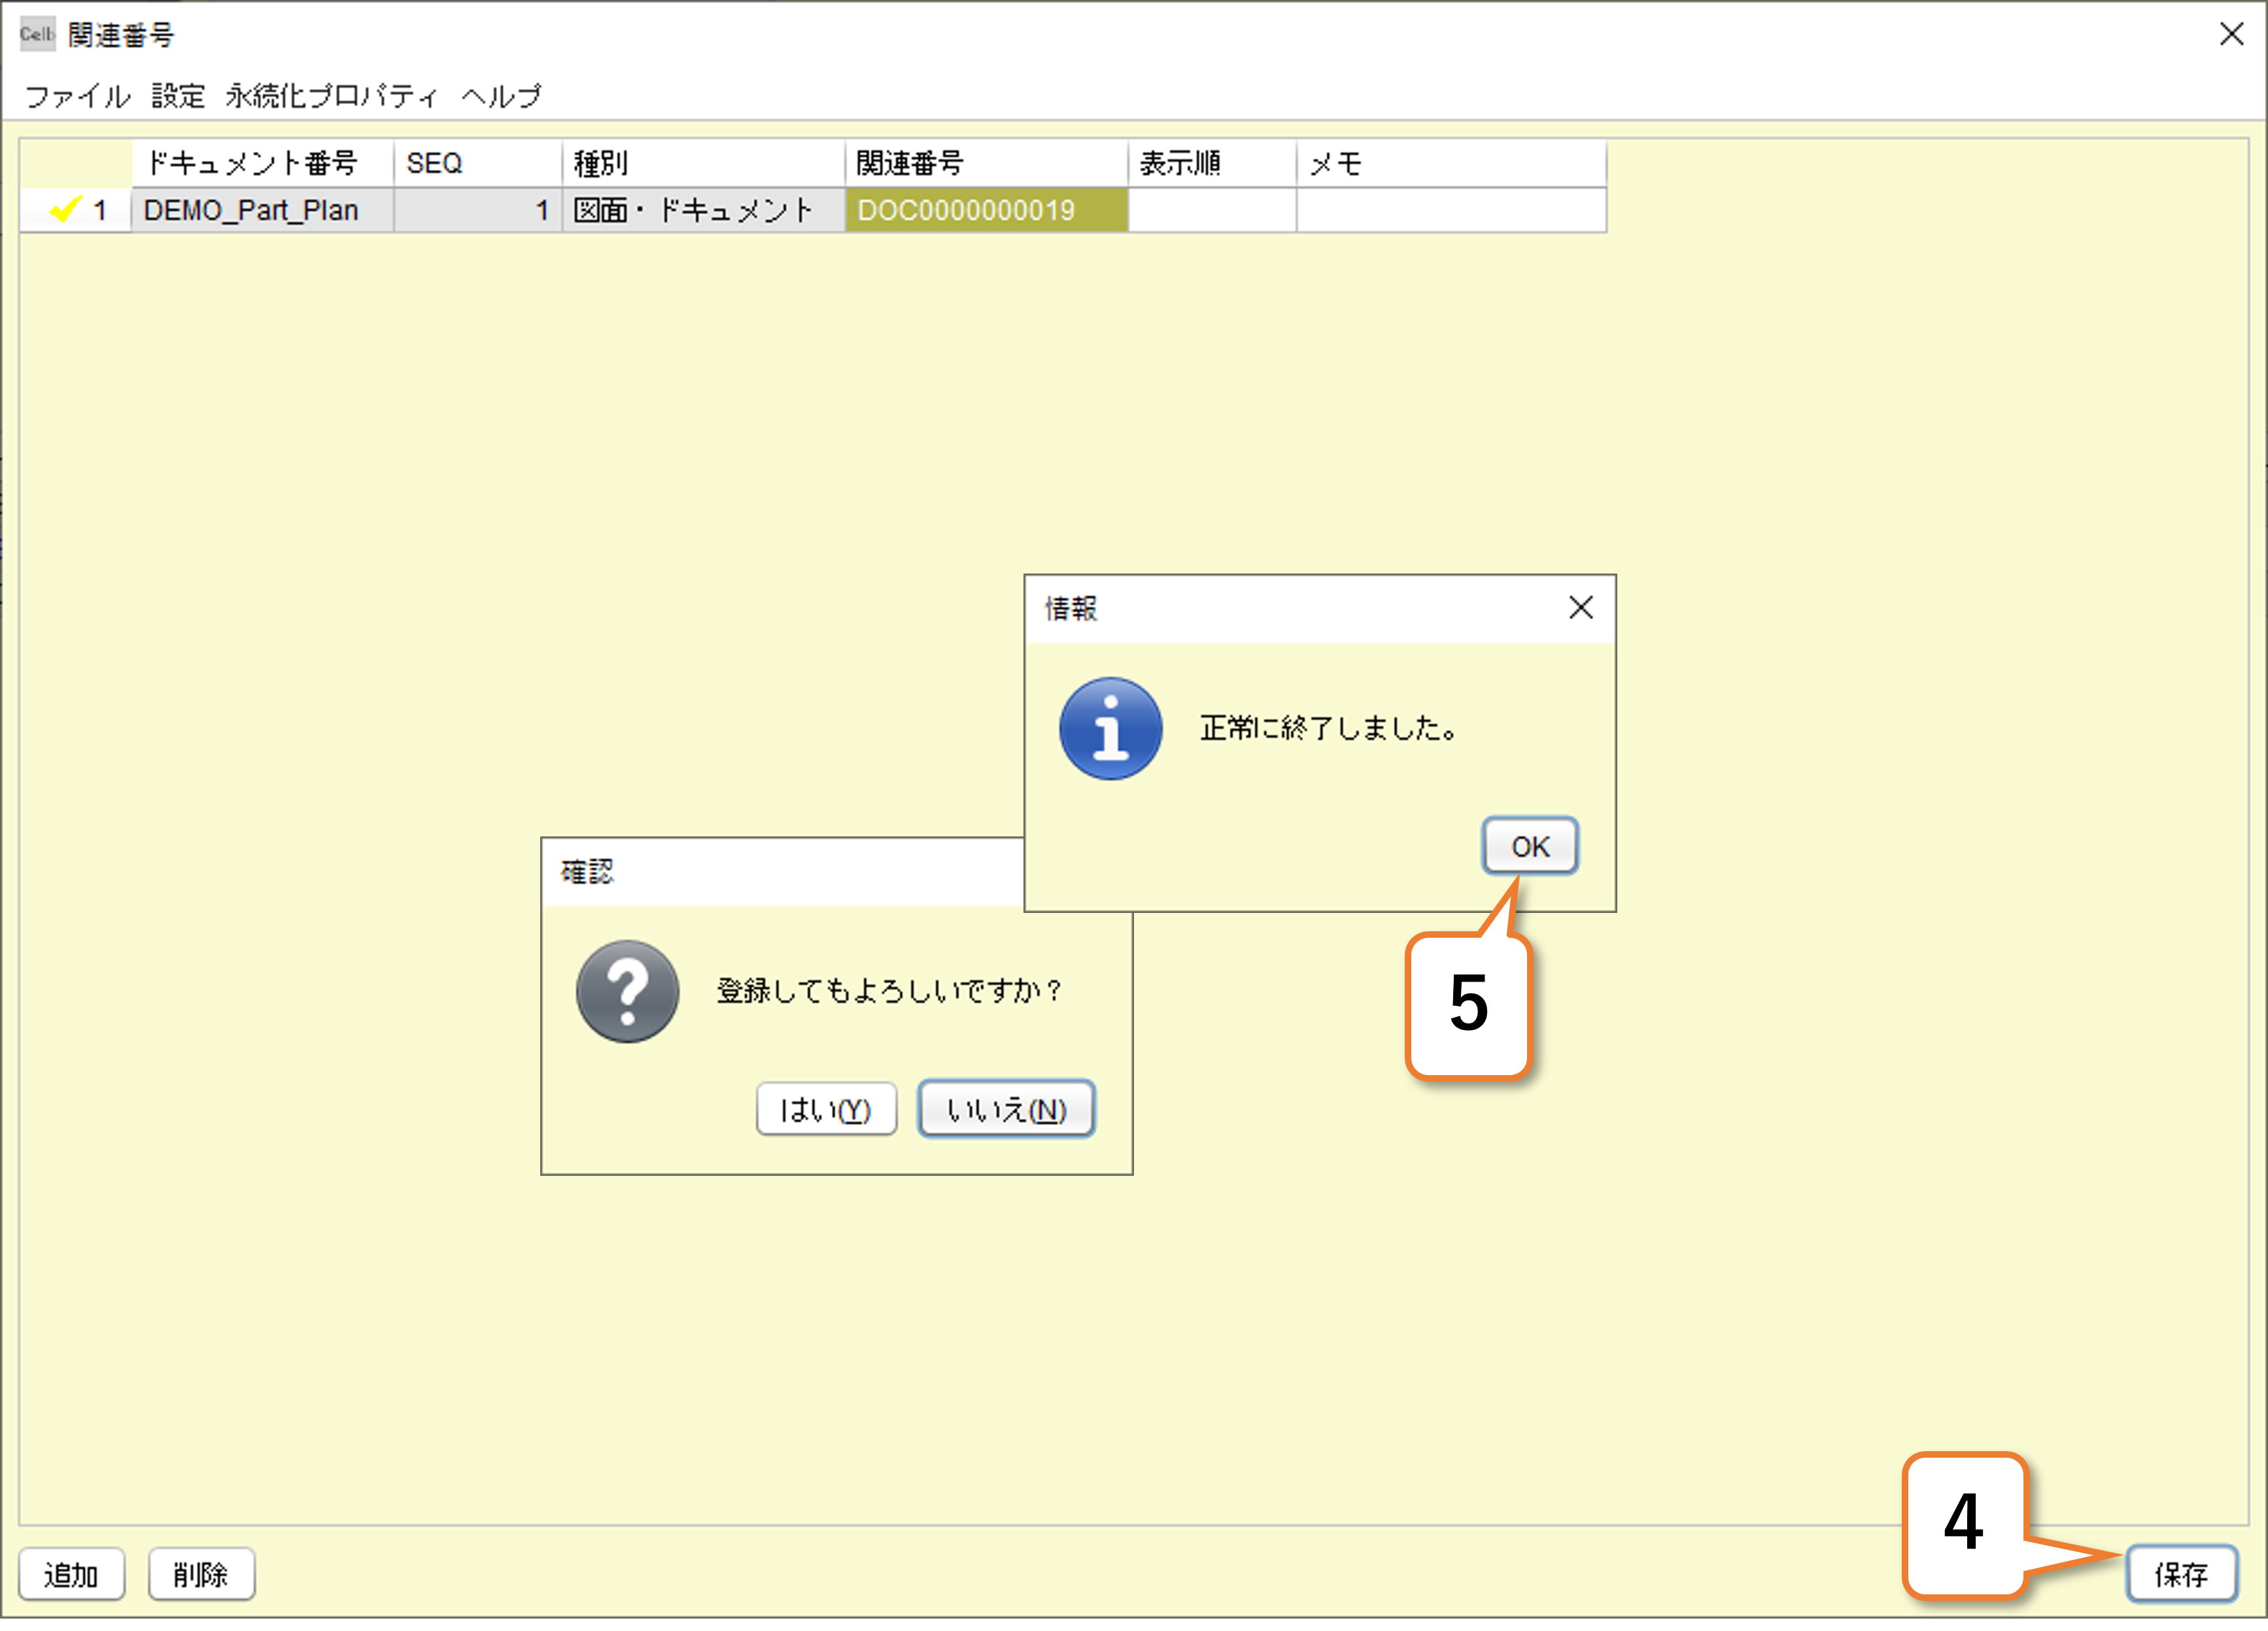The height and width of the screenshot is (1631, 2268).
Task: Click the yellow checkmark on row 1
Action: (x=66, y=209)
